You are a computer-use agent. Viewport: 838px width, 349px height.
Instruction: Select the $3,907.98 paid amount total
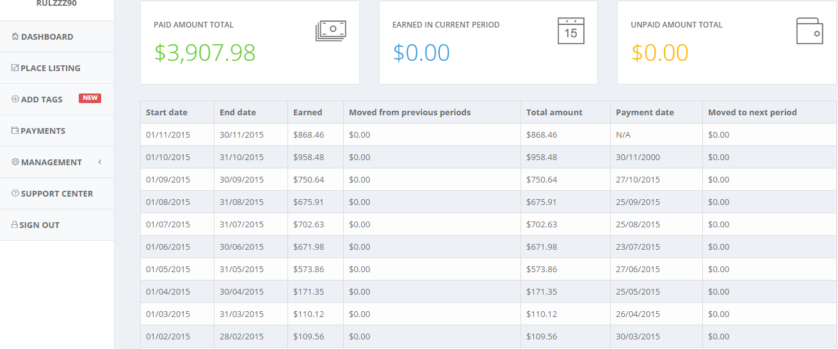click(x=205, y=53)
